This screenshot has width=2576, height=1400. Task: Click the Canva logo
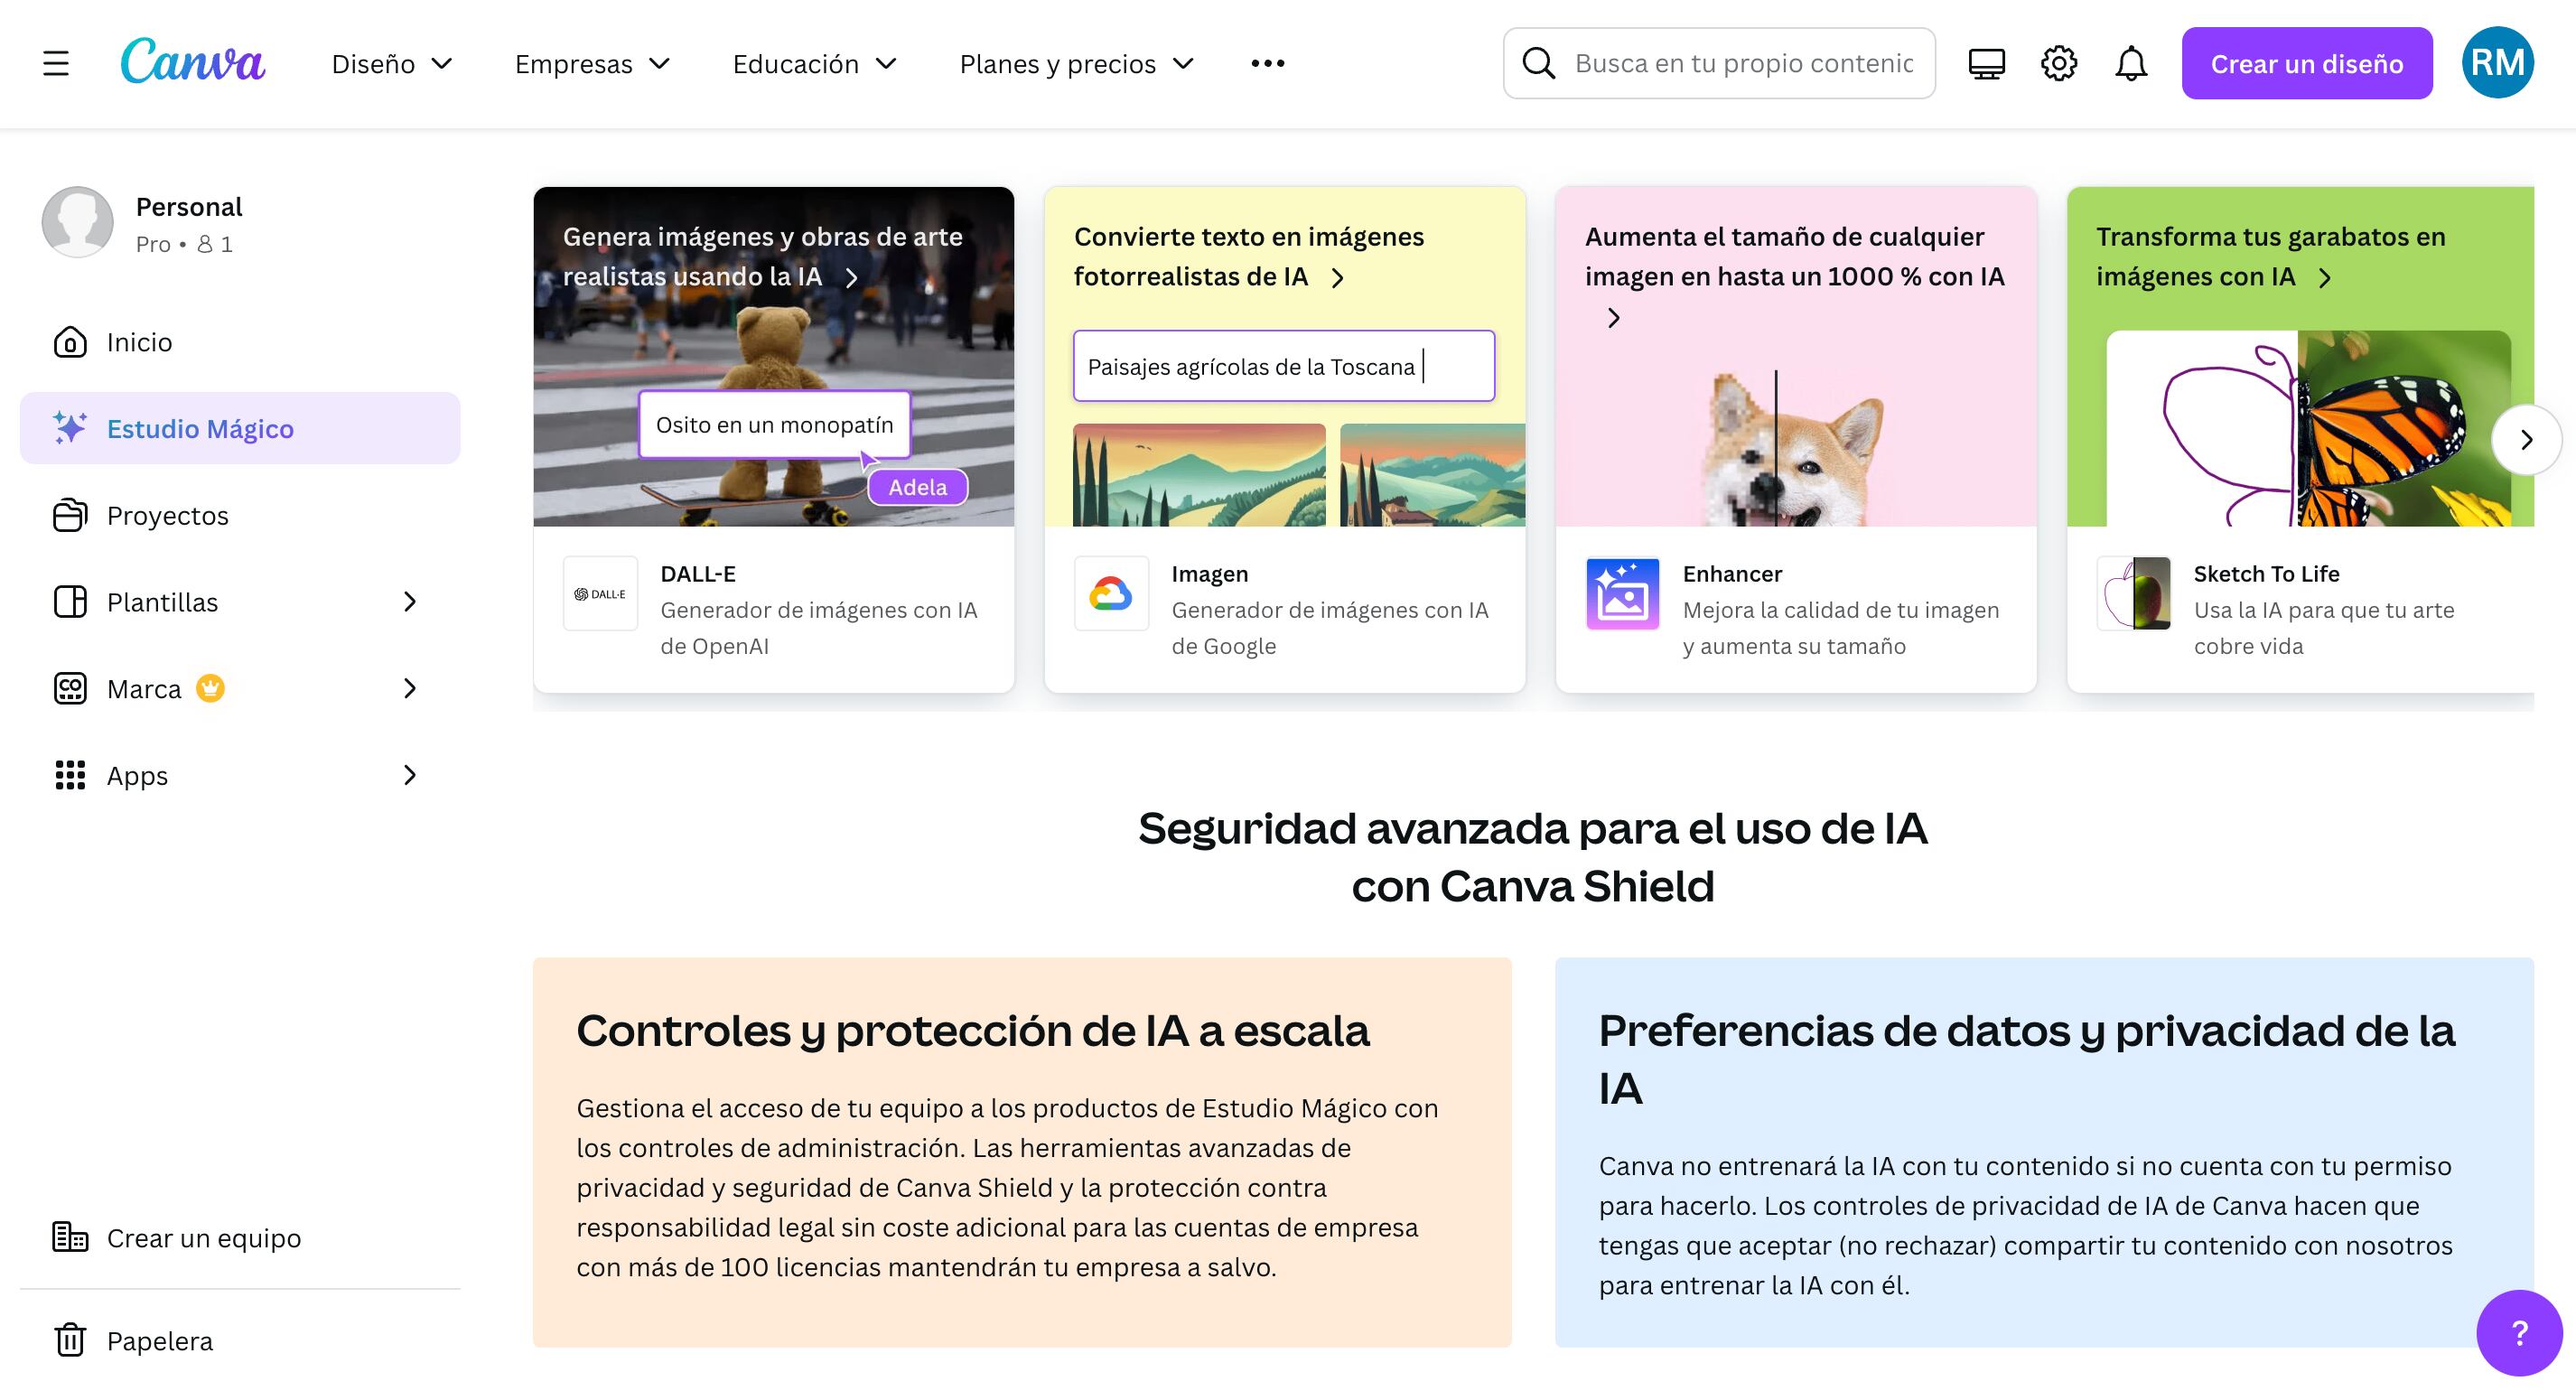[x=192, y=62]
